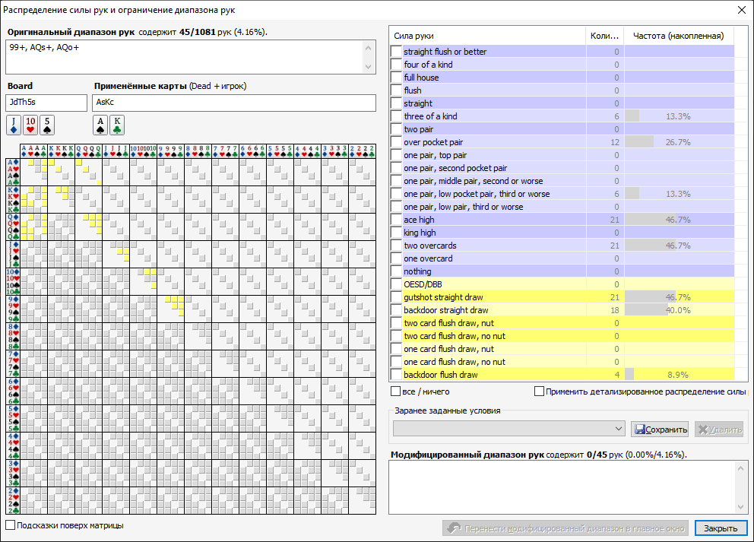Click the Удалить button with X icon

pyautogui.click(x=718, y=429)
